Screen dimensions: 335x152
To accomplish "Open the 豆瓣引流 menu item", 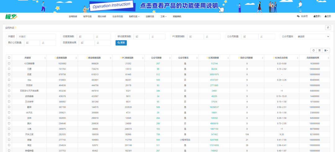I will (x=150, y=16).
